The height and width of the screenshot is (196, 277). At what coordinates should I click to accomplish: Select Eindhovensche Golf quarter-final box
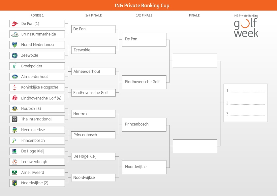93,93
